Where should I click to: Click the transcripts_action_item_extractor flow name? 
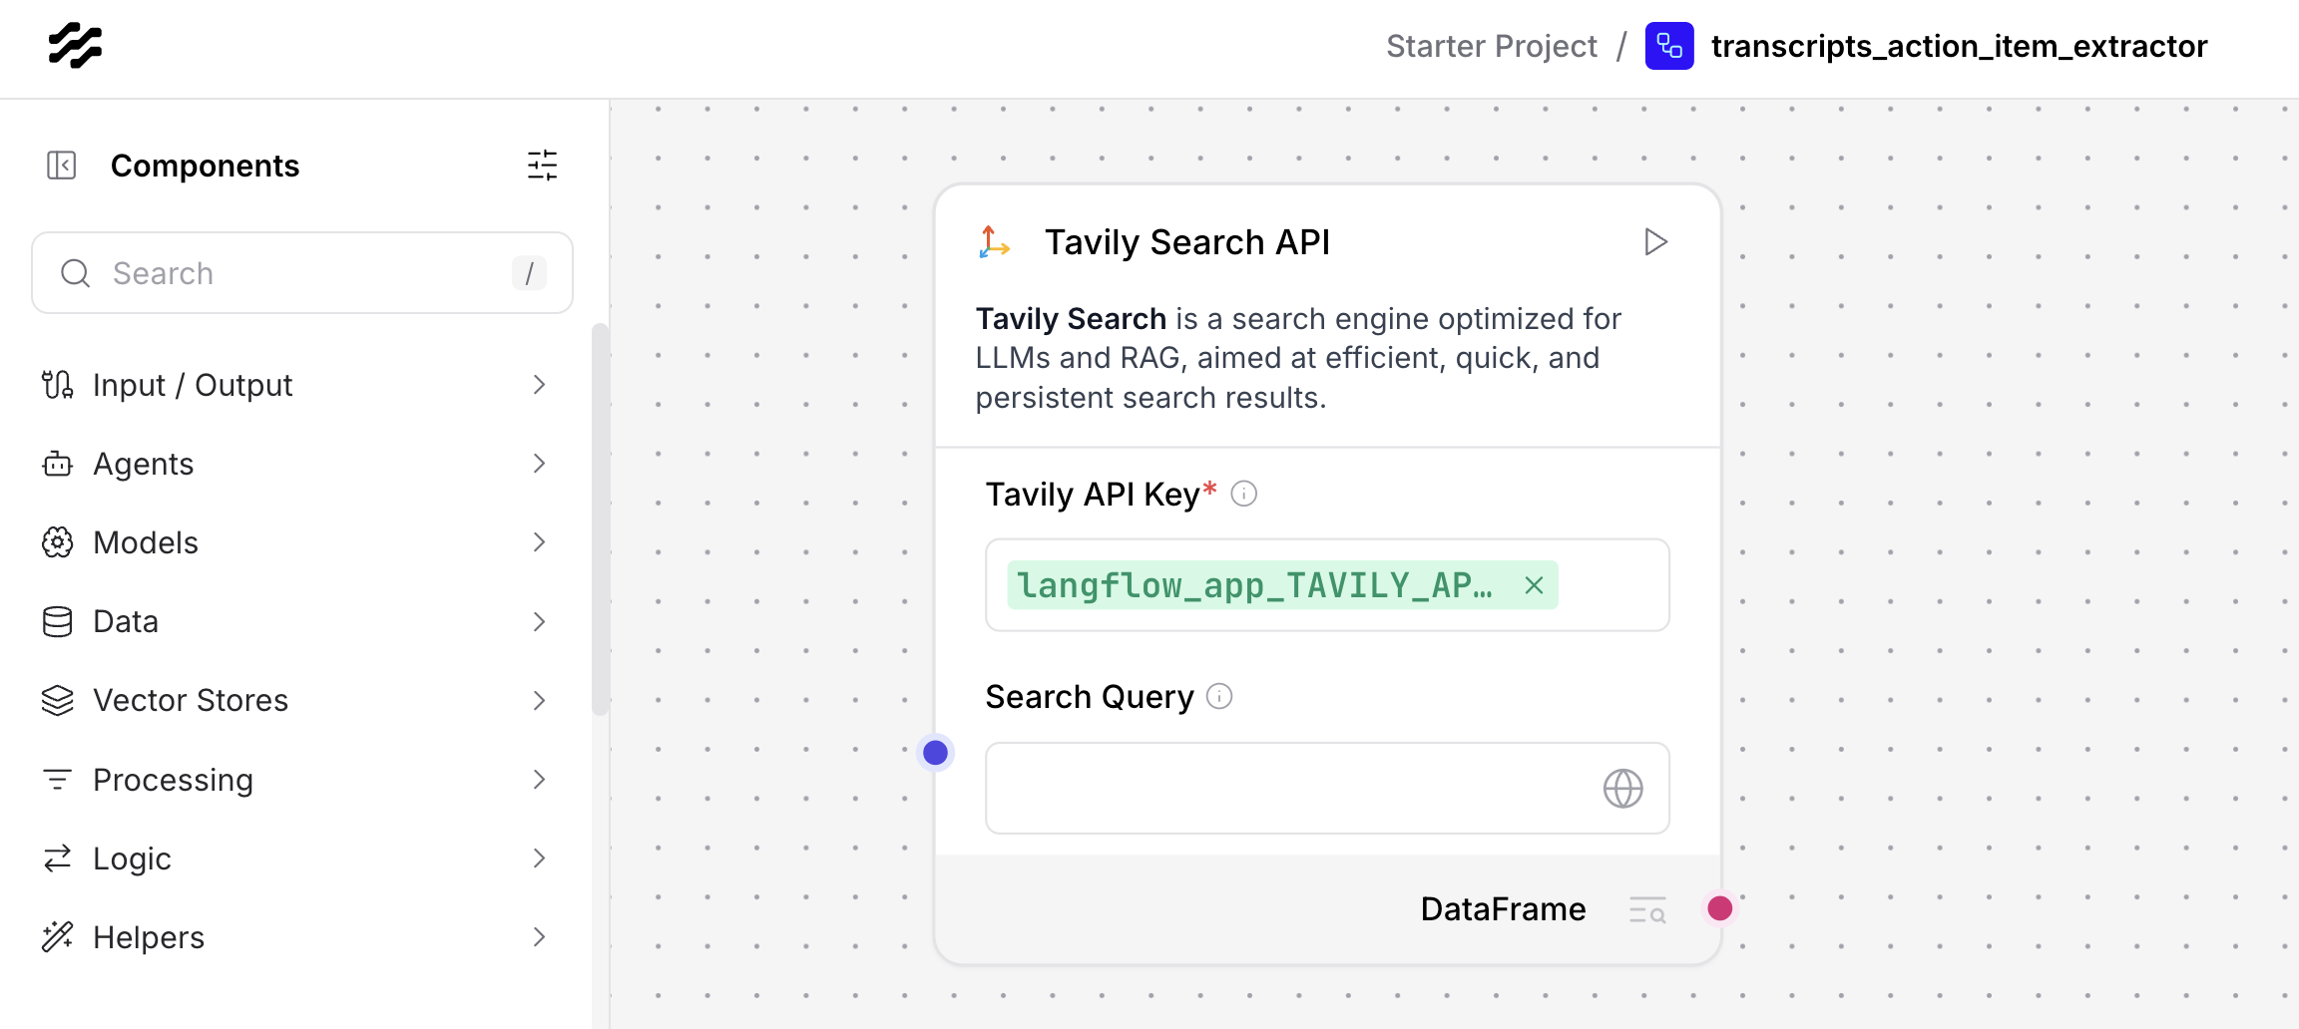(1959, 46)
